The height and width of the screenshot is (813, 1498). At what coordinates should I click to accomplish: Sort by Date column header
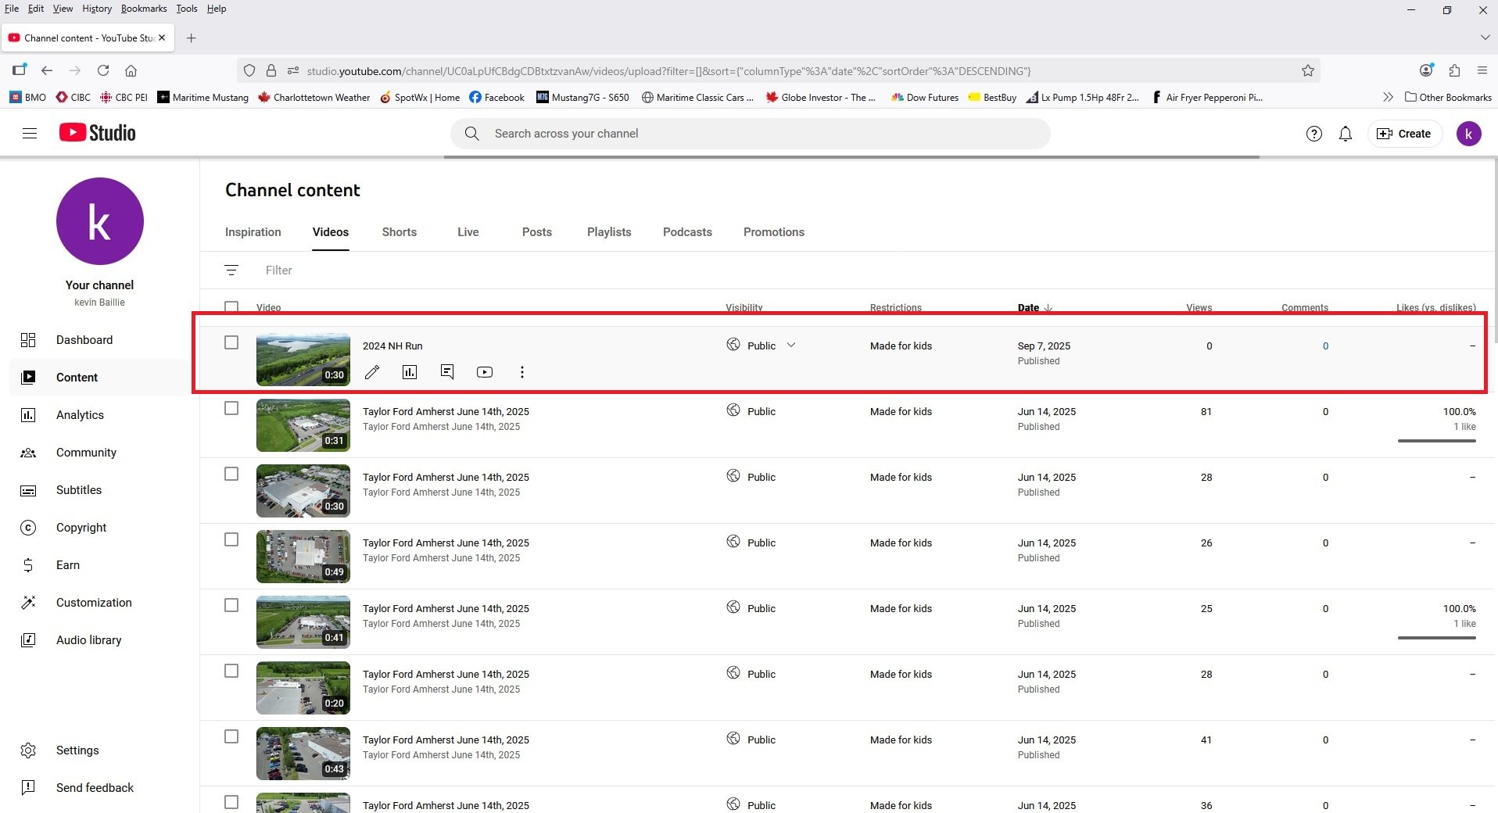1034,308
